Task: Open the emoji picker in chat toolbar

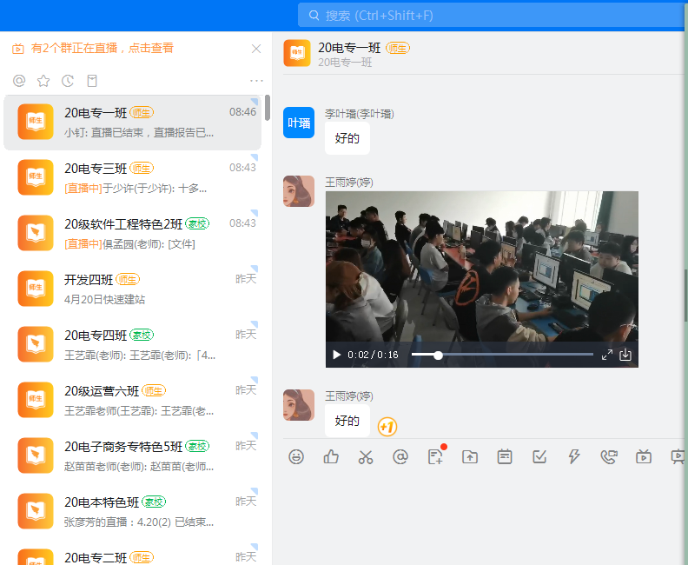Action: [x=296, y=456]
